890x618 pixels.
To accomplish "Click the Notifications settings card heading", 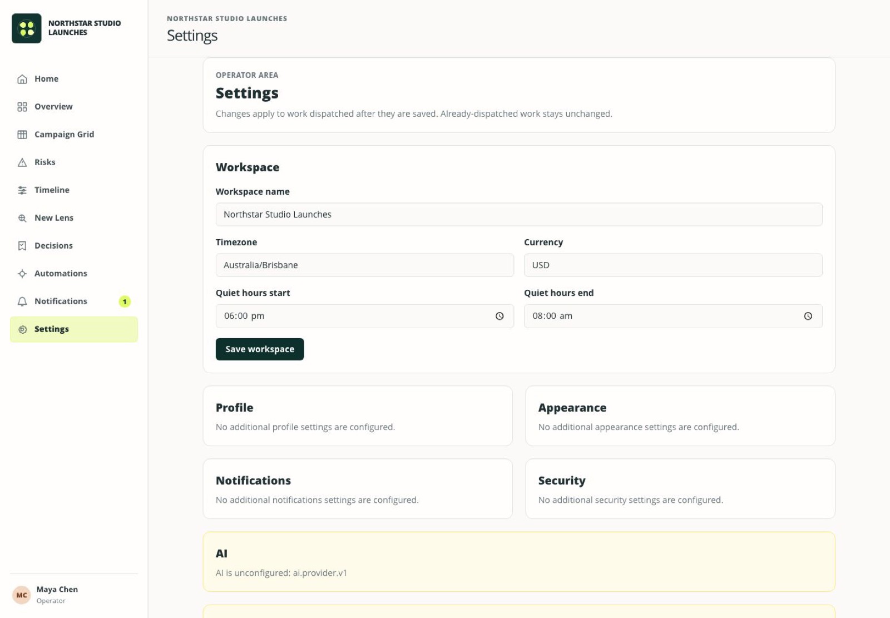I will coord(253,481).
